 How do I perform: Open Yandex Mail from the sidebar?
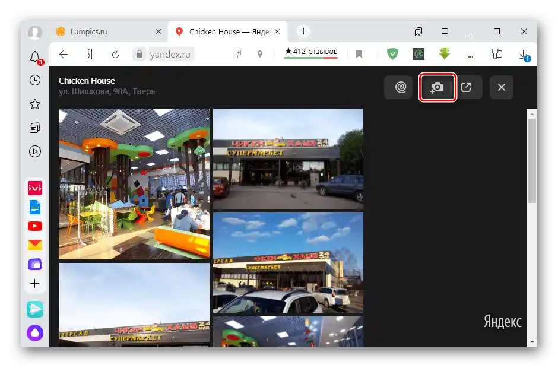coord(35,245)
